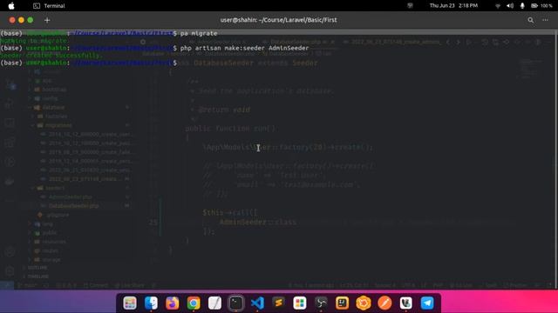Screen dimensions: 558x313
Task: Open the Wi-Fi status indicator
Action: pyautogui.click(x=498, y=6)
